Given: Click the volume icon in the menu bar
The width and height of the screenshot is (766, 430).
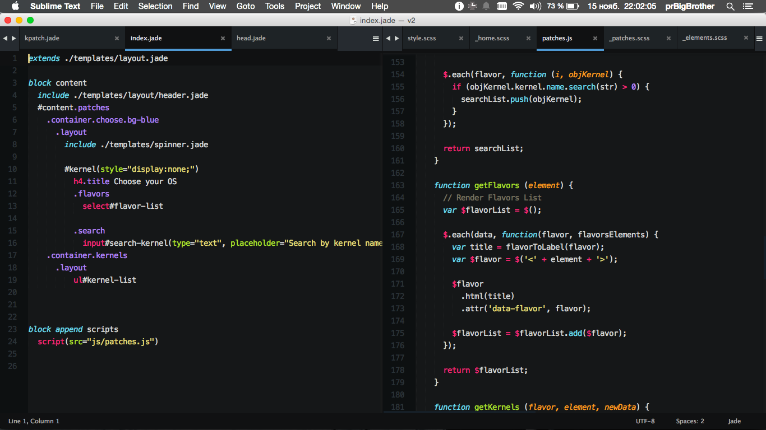Looking at the screenshot, I should pos(535,6).
